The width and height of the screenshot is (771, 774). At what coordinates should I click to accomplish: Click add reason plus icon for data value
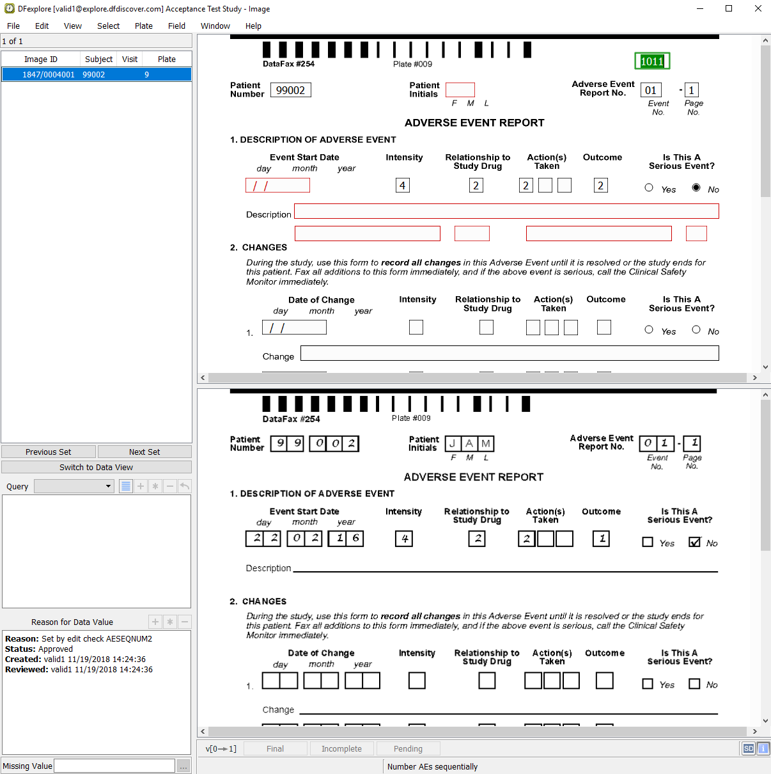(155, 622)
